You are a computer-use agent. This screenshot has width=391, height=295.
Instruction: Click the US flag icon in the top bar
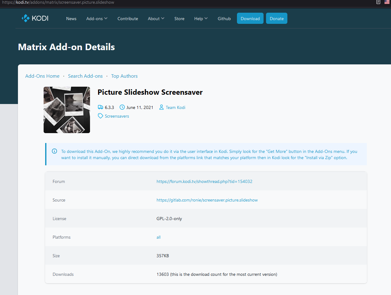click(x=387, y=2)
